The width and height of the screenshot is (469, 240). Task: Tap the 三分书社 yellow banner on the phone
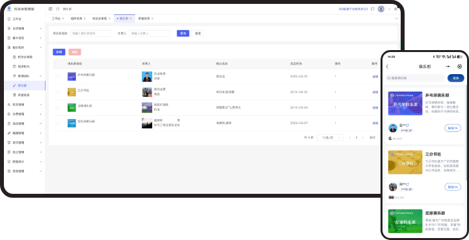(x=405, y=162)
